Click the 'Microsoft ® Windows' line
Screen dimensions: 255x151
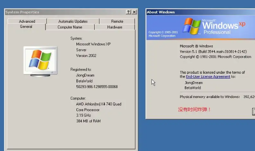[x=196, y=46]
